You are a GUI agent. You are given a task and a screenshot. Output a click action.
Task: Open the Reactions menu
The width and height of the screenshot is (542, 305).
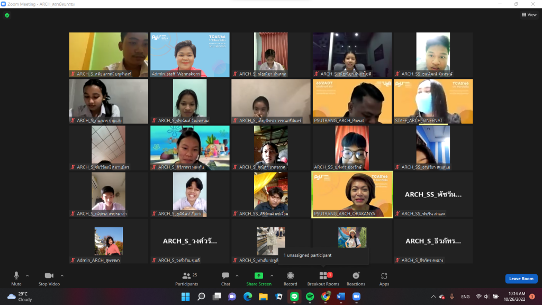tap(356, 278)
